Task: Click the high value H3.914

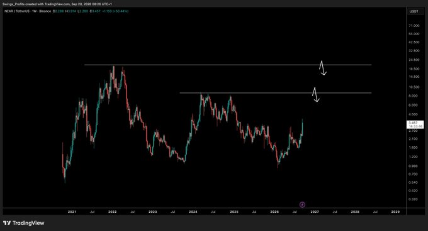Action: tap(70, 11)
